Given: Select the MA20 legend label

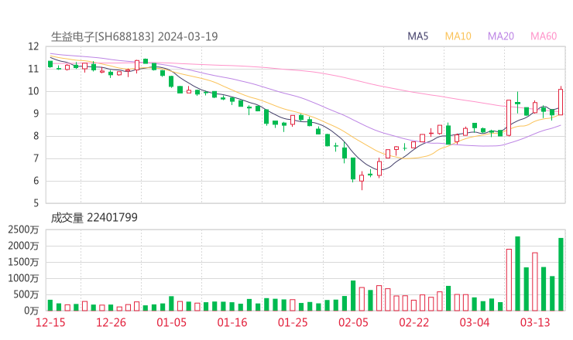Looking at the screenshot, I should tap(501, 36).
